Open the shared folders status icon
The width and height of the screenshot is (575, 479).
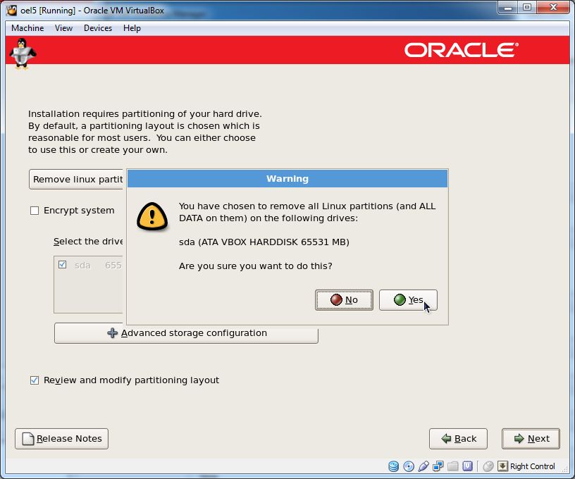(x=453, y=466)
